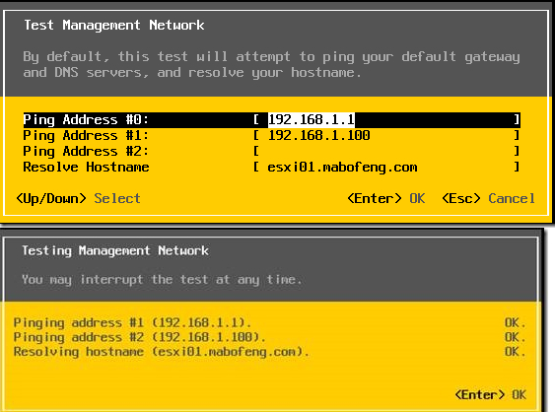Click the OK status for pinging address #1
This screenshot has height=412, width=555.
click(x=515, y=322)
